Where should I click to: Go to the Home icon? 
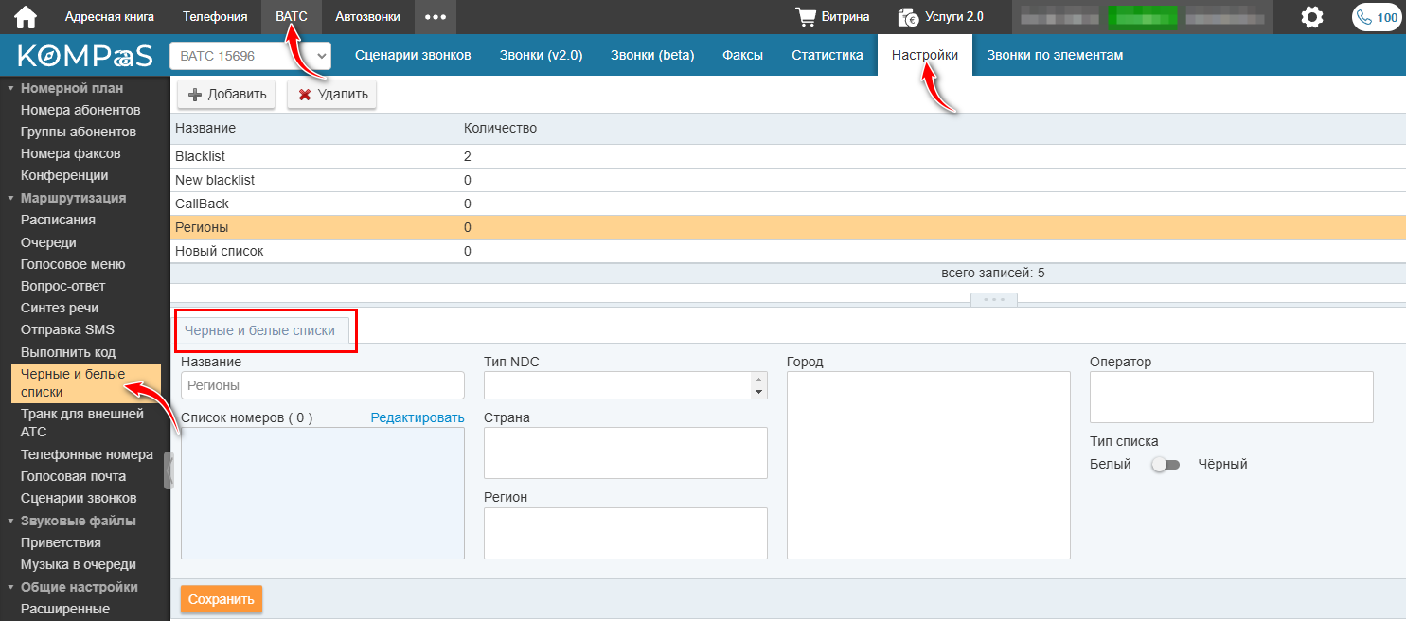(x=26, y=17)
